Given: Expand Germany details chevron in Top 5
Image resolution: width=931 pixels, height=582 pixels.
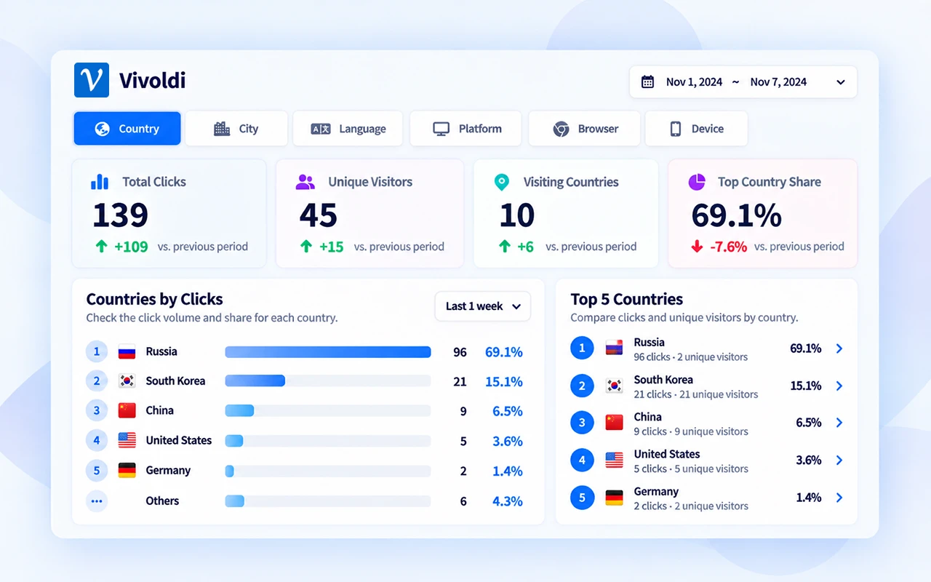Looking at the screenshot, I should click(x=839, y=498).
